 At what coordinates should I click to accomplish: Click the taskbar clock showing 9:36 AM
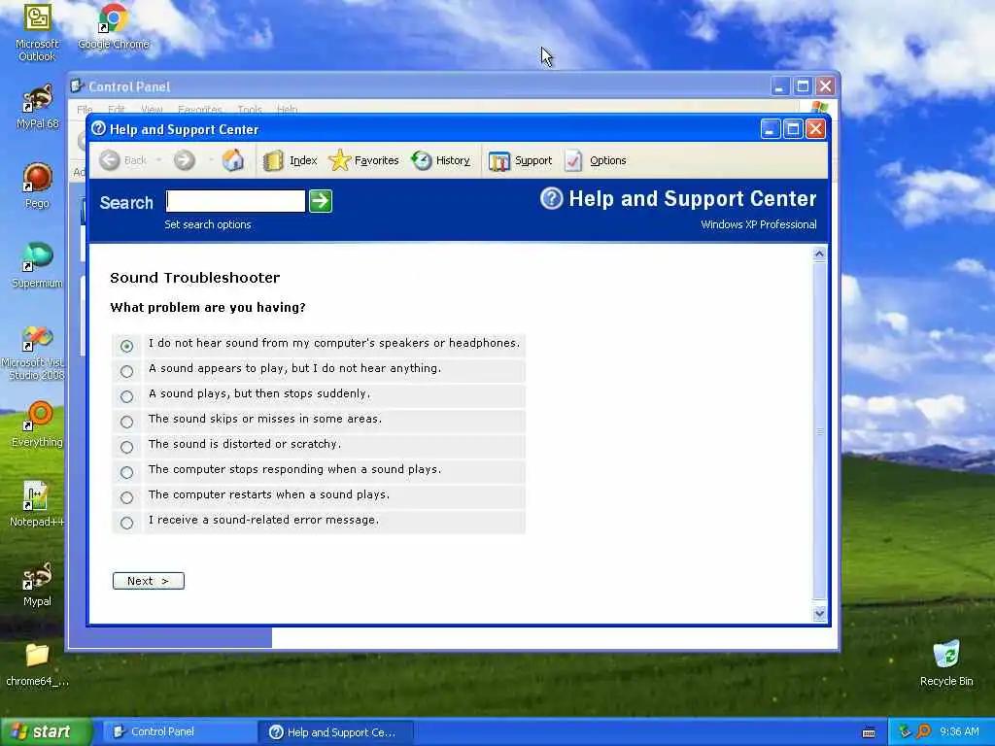pyautogui.click(x=959, y=732)
